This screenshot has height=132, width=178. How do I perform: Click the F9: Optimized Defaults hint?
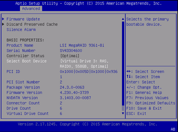click(x=151, y=103)
